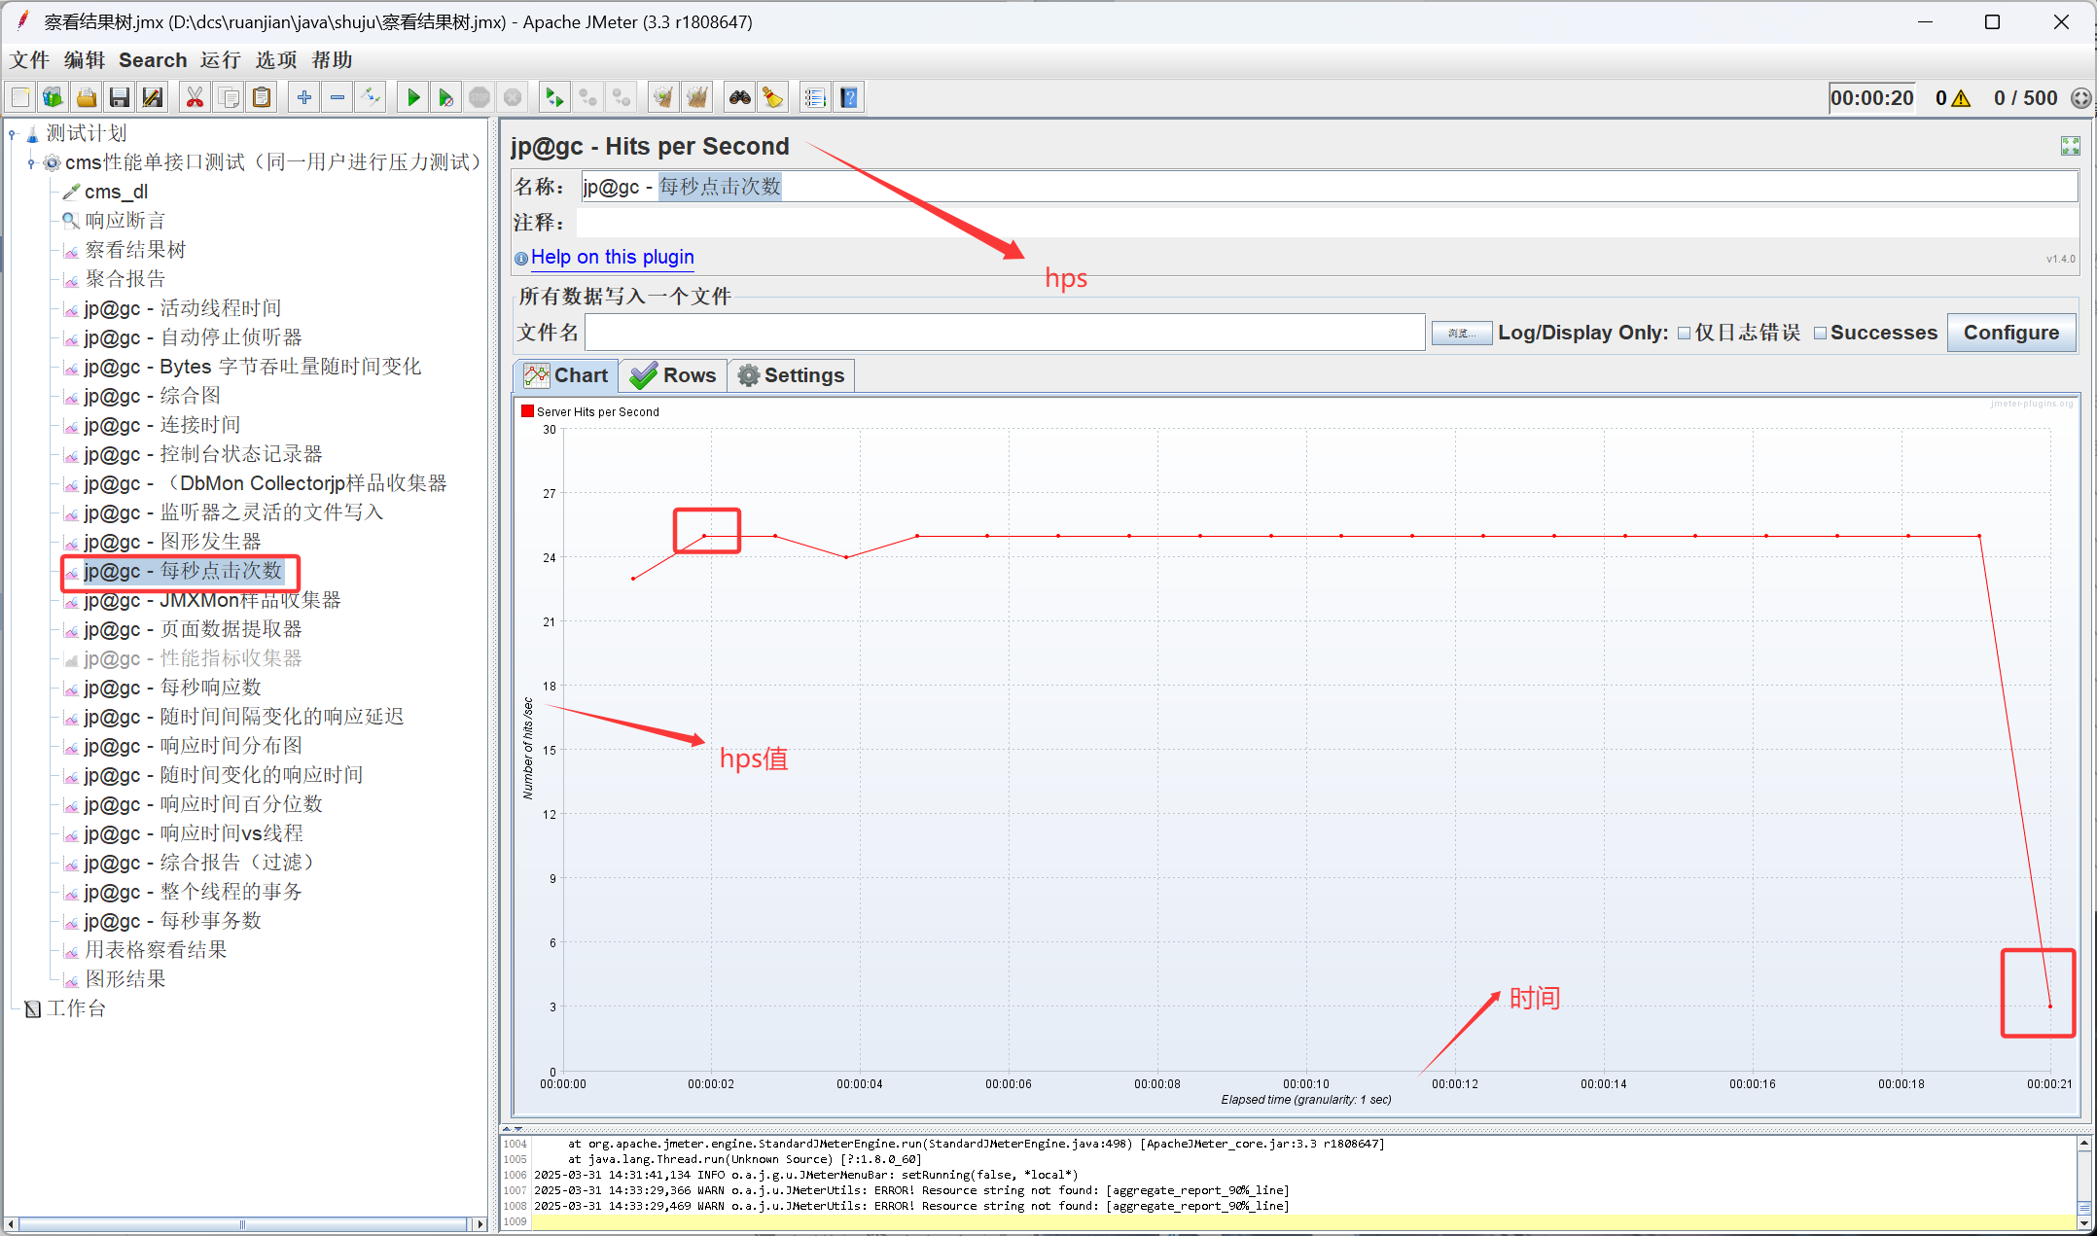Click the Save test plan floppy icon
2097x1236 pixels.
click(120, 97)
